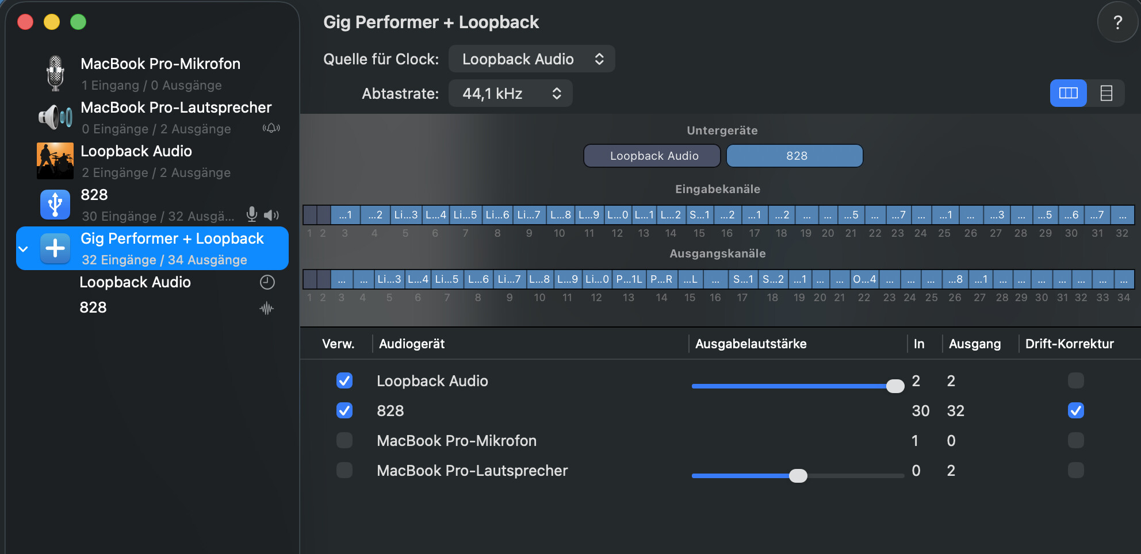Click the Gig Performer aggregate plus icon

[x=55, y=248]
